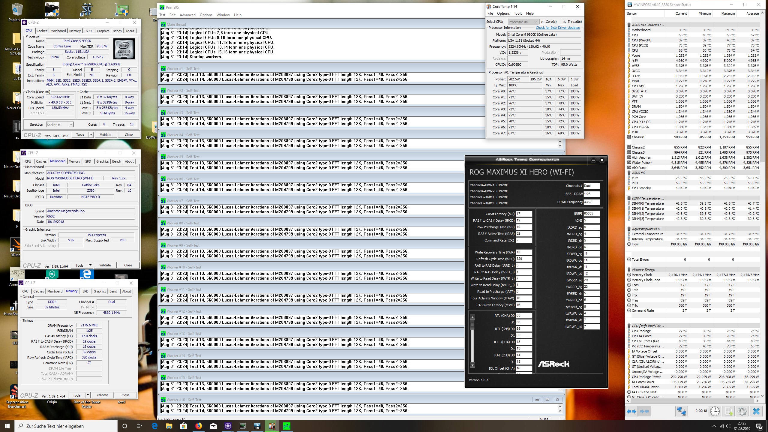768x432 pixels.
Task: Open Graphics tab in CPU-Z Memory window
Action: 100,291
